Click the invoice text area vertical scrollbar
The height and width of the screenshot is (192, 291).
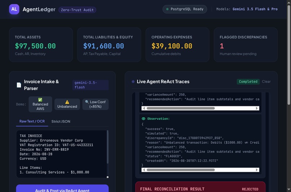click(x=108, y=147)
